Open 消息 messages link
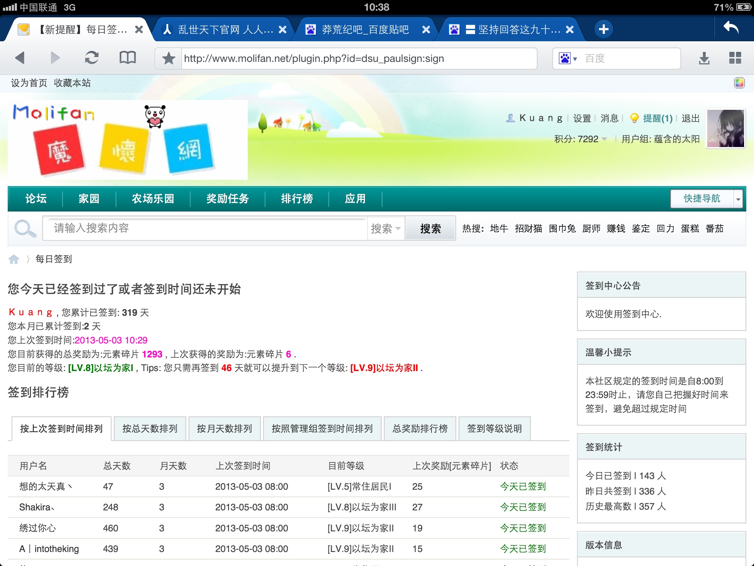 pyautogui.click(x=610, y=118)
